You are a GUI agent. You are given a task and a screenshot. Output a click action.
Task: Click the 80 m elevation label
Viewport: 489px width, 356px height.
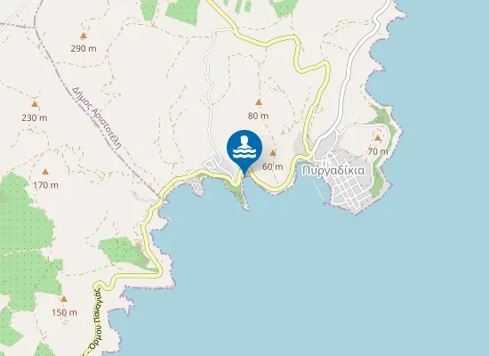click(x=258, y=116)
